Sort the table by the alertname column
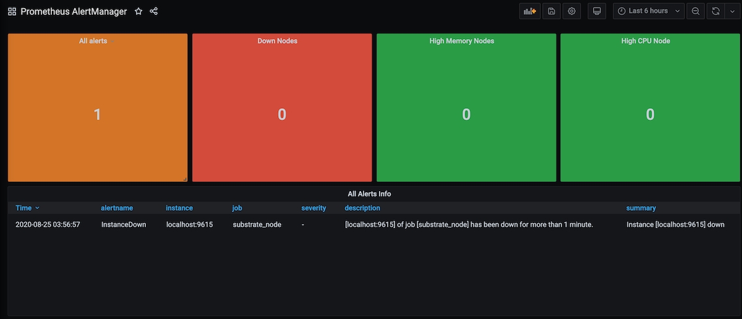This screenshot has width=742, height=319. pyautogui.click(x=117, y=208)
